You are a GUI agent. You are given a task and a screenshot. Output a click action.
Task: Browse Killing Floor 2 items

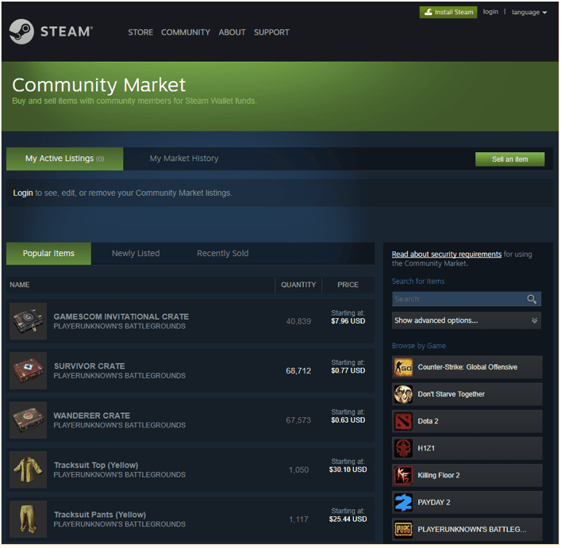pyautogui.click(x=467, y=475)
